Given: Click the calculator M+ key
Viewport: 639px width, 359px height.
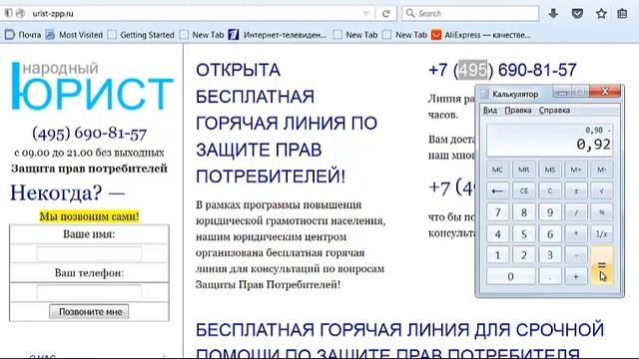Looking at the screenshot, I should (x=576, y=170).
